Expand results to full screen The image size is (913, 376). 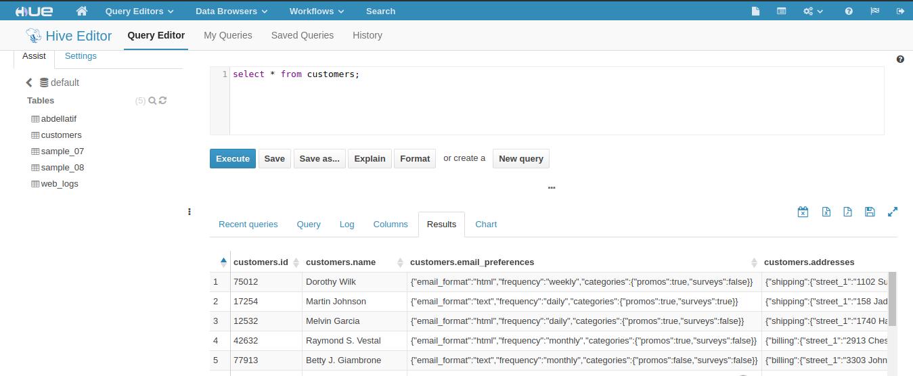point(893,212)
